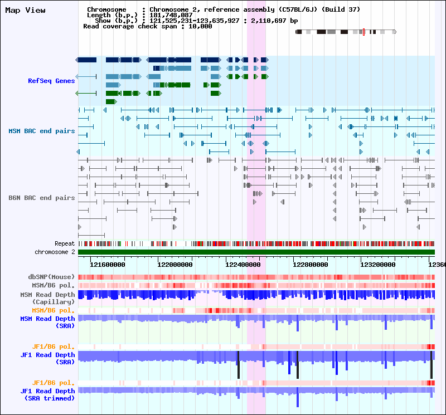
Task: Click the gray MSM/B6 pol. label under dbSNP(Mouse)
Action: [x=53, y=285]
